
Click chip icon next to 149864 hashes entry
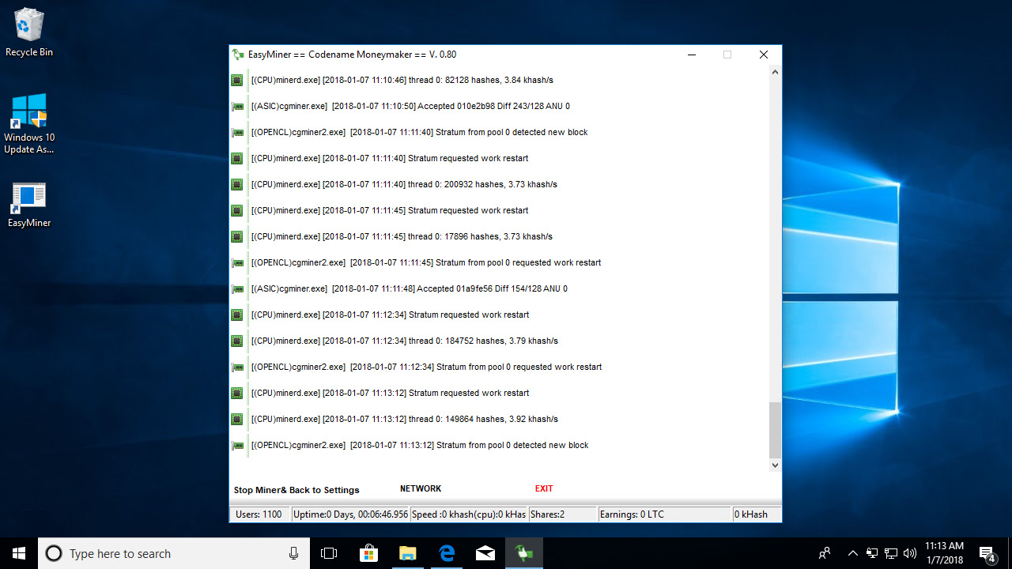pos(236,419)
